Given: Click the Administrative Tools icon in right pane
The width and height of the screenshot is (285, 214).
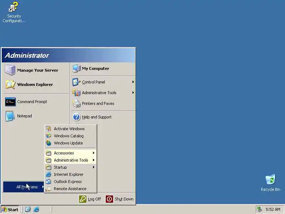Looking at the screenshot, I should pos(76,93).
